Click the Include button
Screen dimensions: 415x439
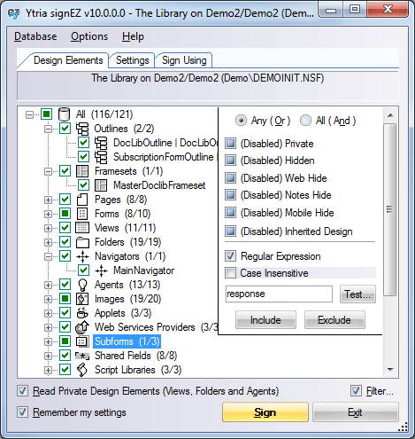point(265,319)
